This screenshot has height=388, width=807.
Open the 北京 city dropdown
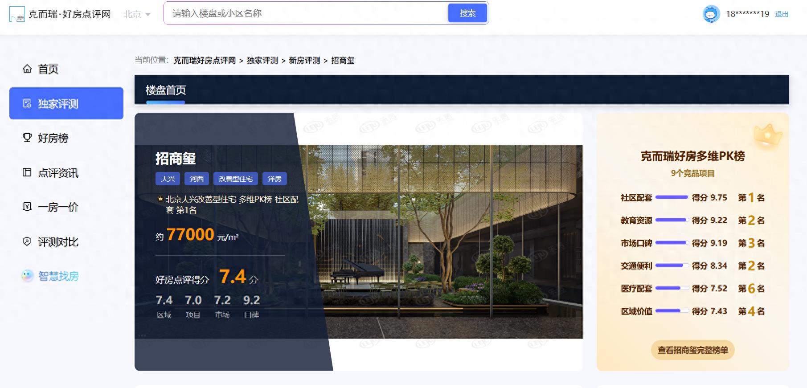pos(137,14)
